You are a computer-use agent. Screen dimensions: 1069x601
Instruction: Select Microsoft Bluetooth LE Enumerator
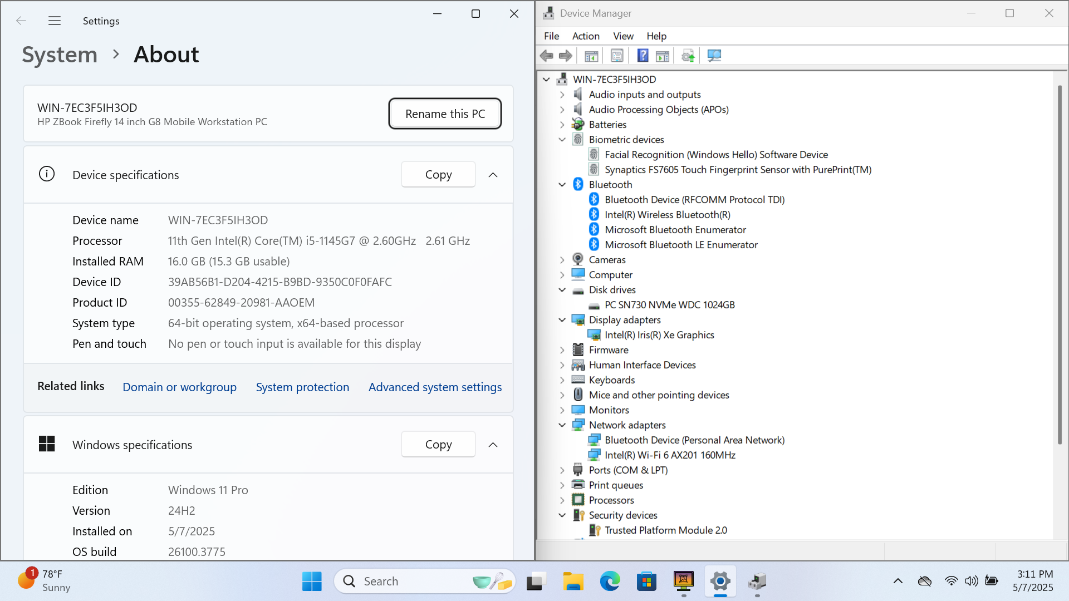pyautogui.click(x=681, y=245)
